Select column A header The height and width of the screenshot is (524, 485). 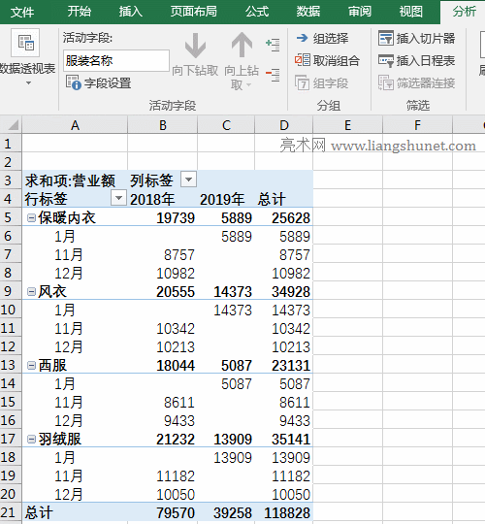tap(75, 125)
